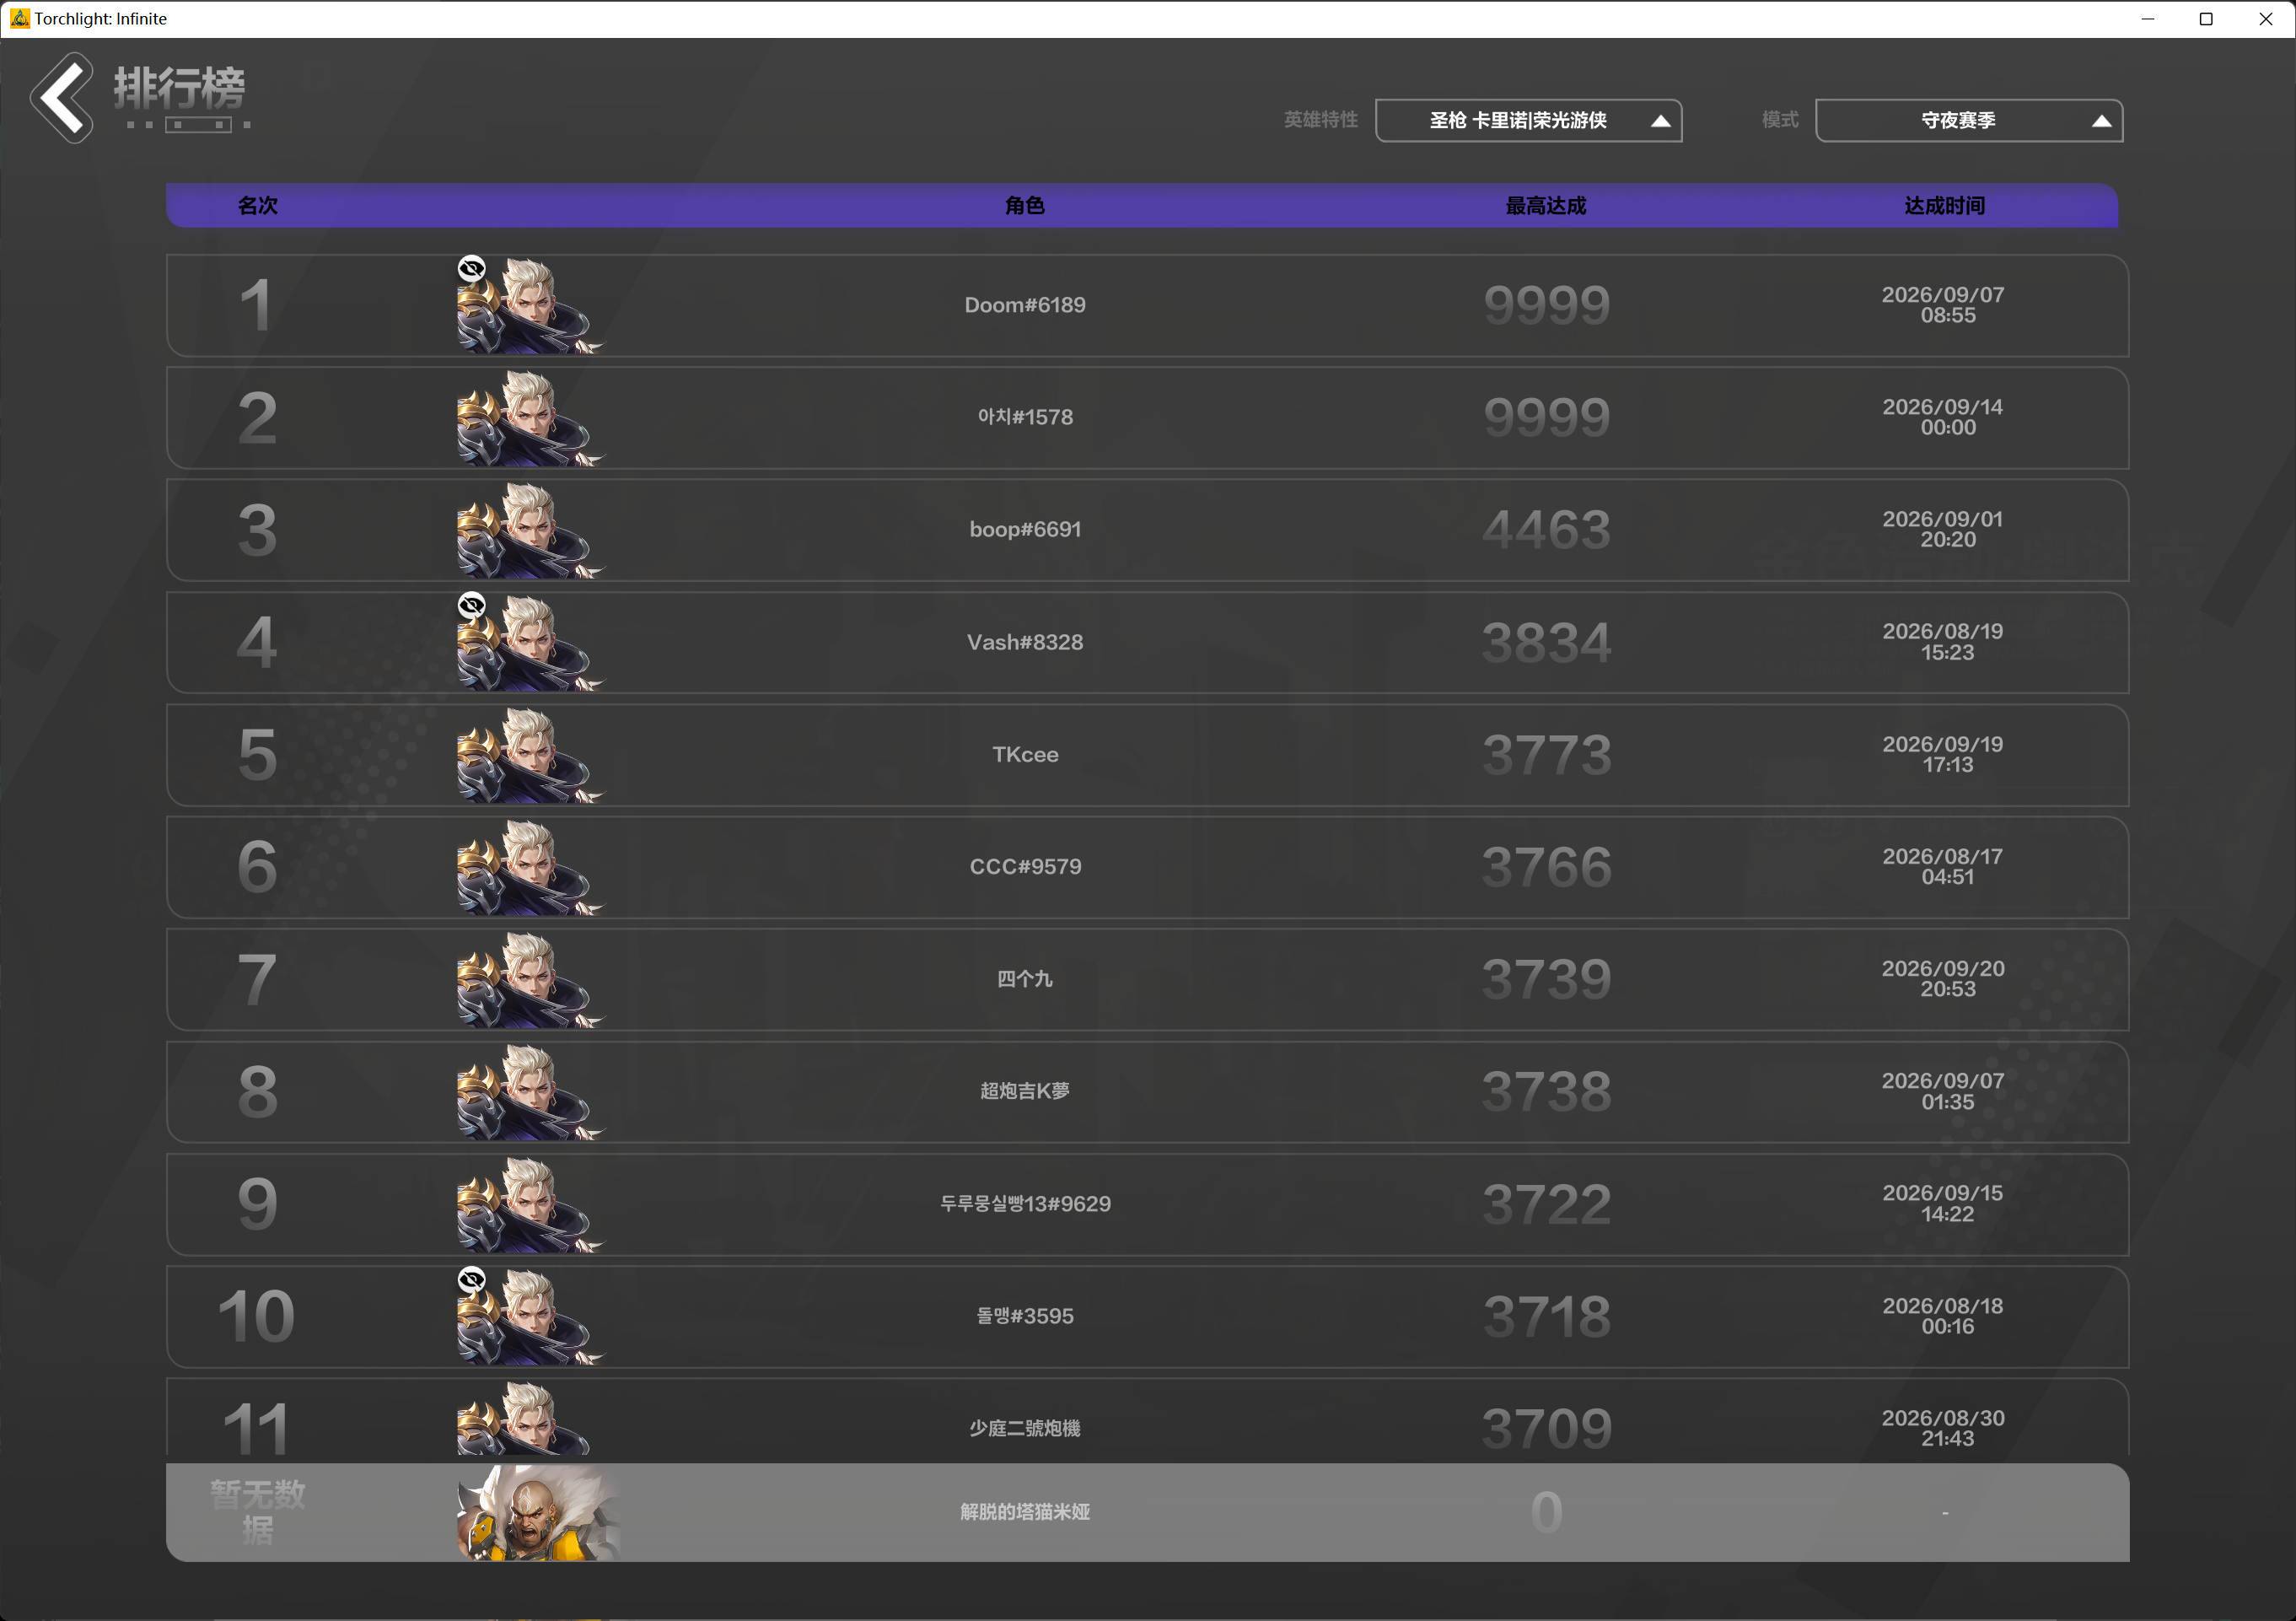Click the 模式 label
Image resolution: width=2296 pixels, height=1621 pixels.
1780,120
